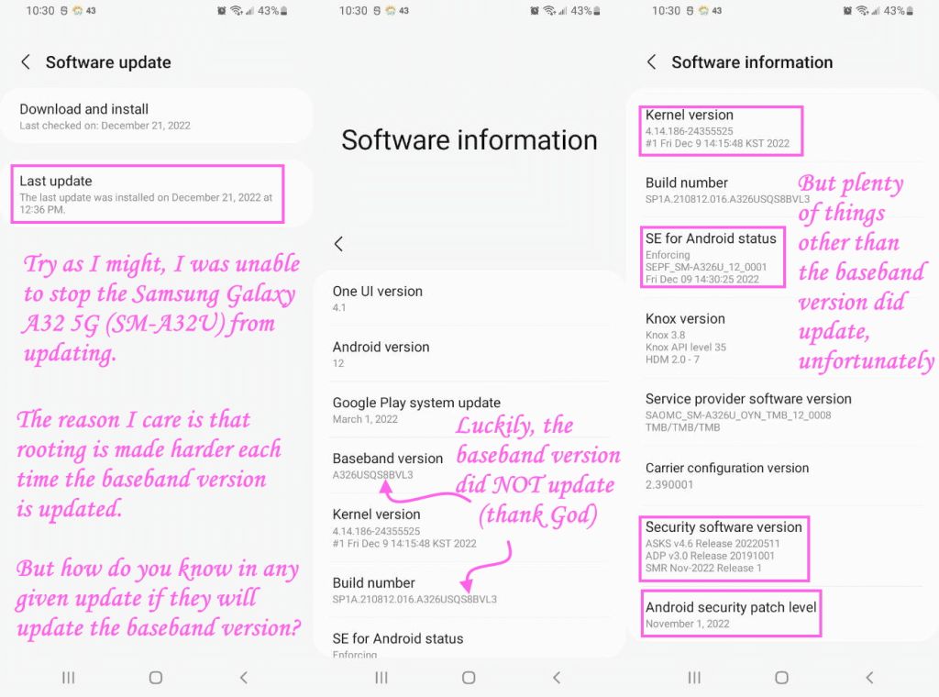Tap navigation back on Software update screen
939x697 pixels.
243,677
